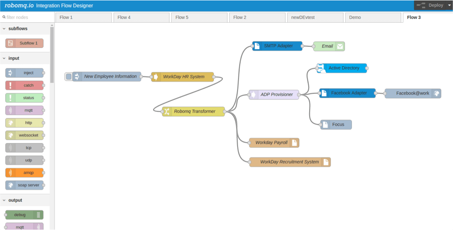Click output port of ADP Provisioner
Viewport: 453px width, 230px height.
(299, 95)
